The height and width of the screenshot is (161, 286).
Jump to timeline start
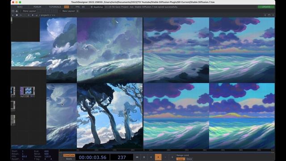tap(137, 157)
